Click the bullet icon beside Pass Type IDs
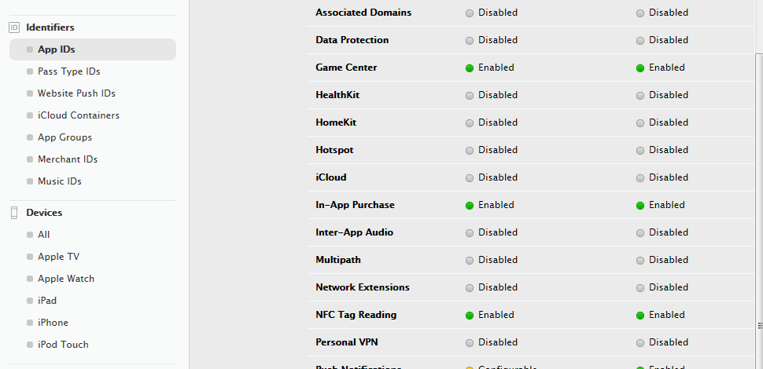The height and width of the screenshot is (369, 763). coord(30,72)
